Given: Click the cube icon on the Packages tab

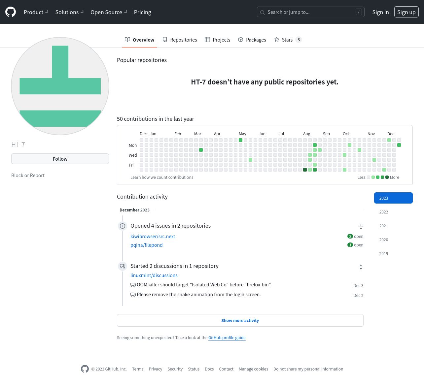Looking at the screenshot, I should point(241,40).
